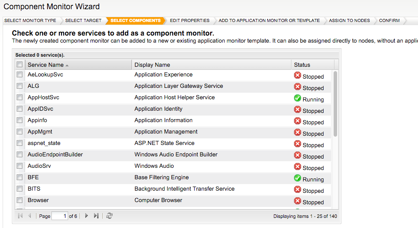Click the page number input field
This screenshot has width=418, height=228.
point(59,216)
